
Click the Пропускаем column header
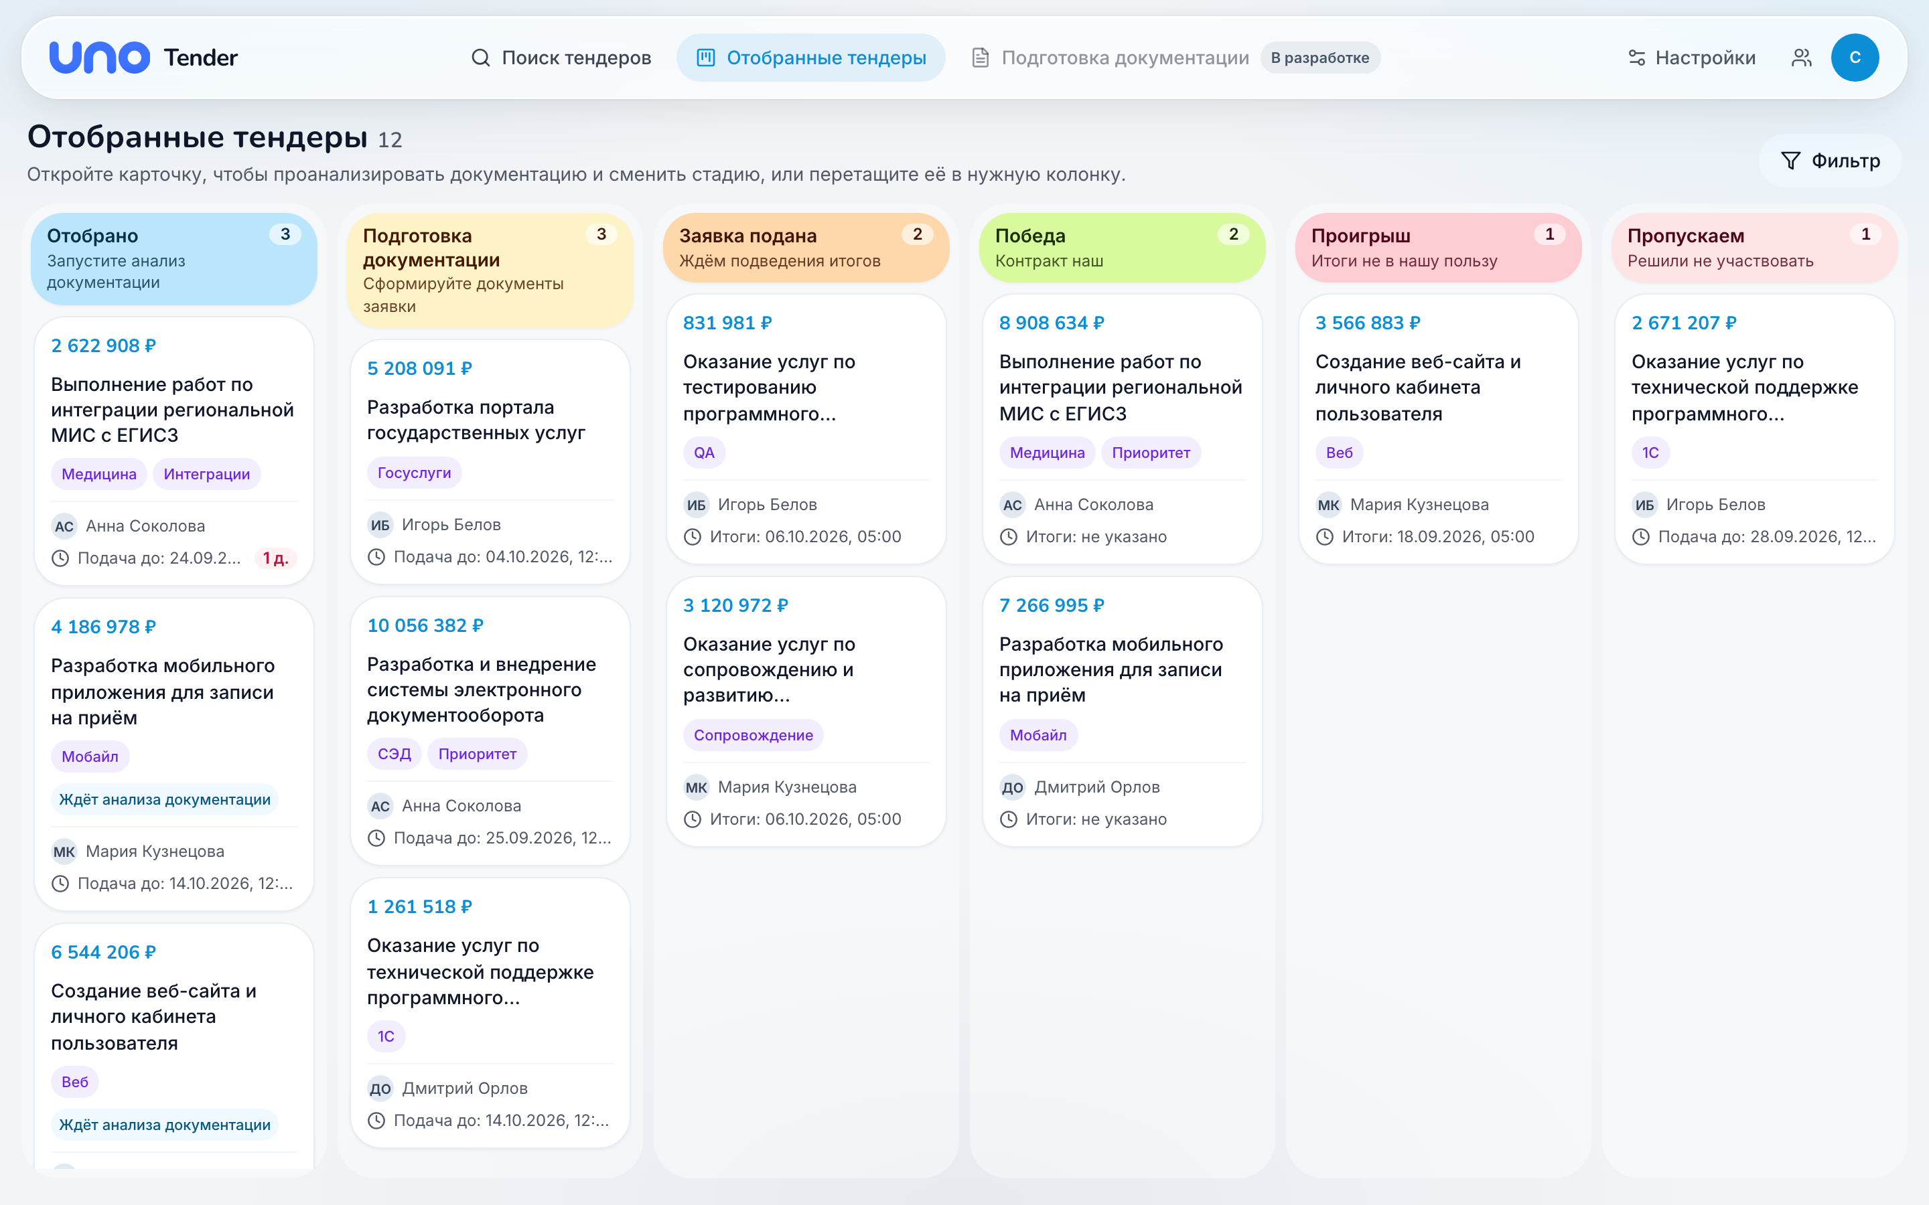coord(1754,247)
